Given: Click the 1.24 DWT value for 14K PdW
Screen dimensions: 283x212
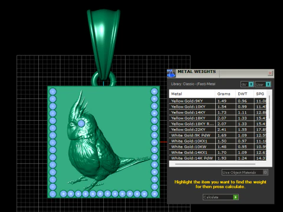Looking at the screenshot, I should 242,158.
